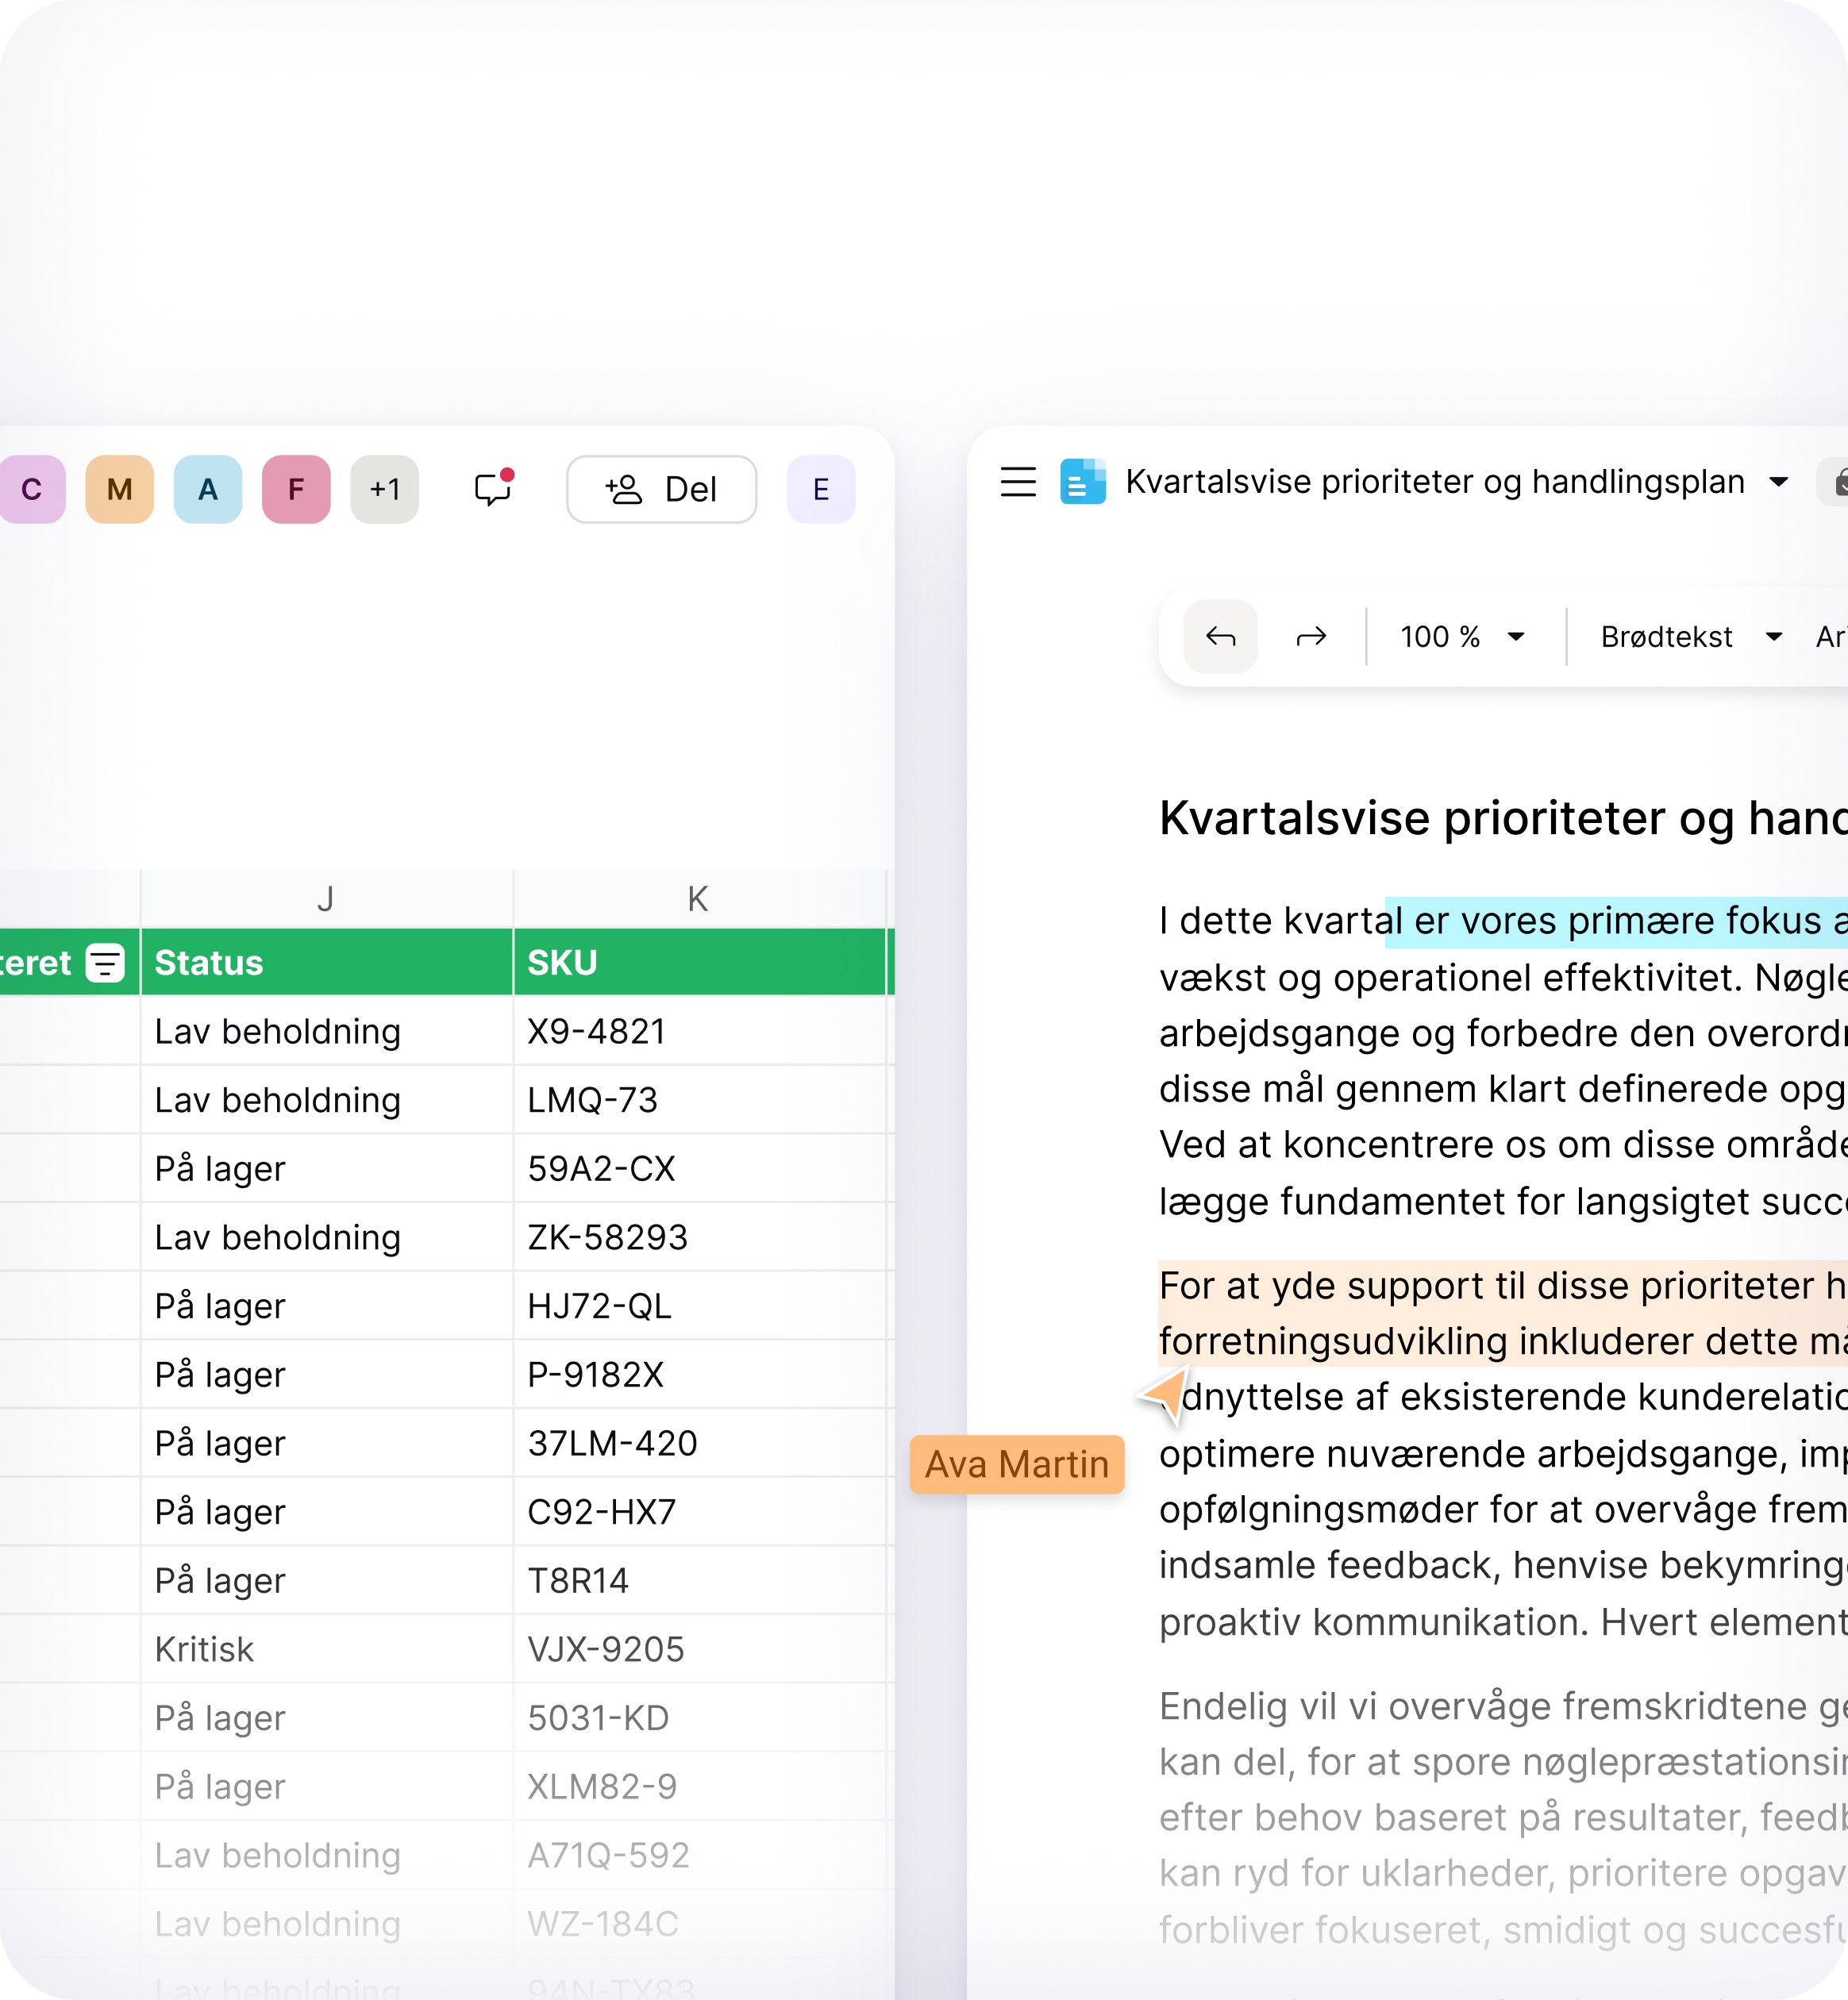Select cell with SKU A71Q-592
This screenshot has height=2000, width=1848.
[699, 1855]
